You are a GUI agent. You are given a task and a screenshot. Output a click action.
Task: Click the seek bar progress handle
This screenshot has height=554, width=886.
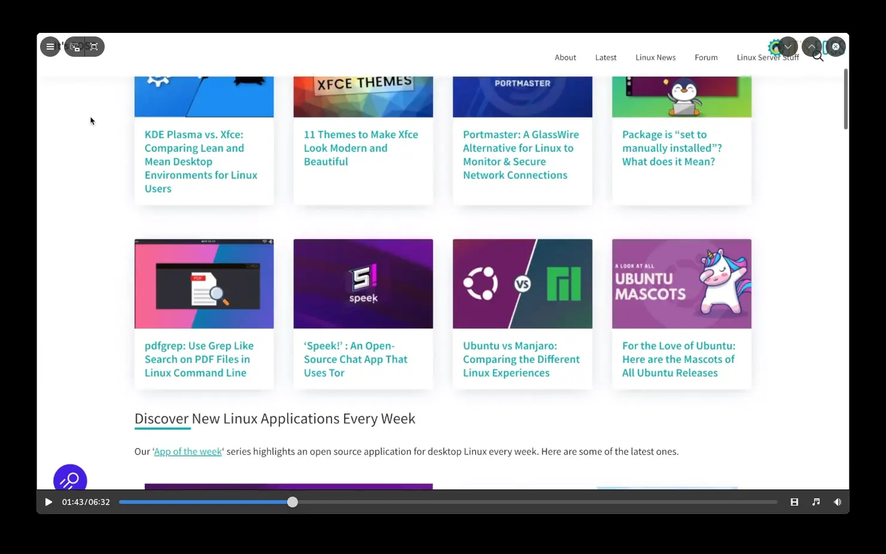(x=293, y=502)
